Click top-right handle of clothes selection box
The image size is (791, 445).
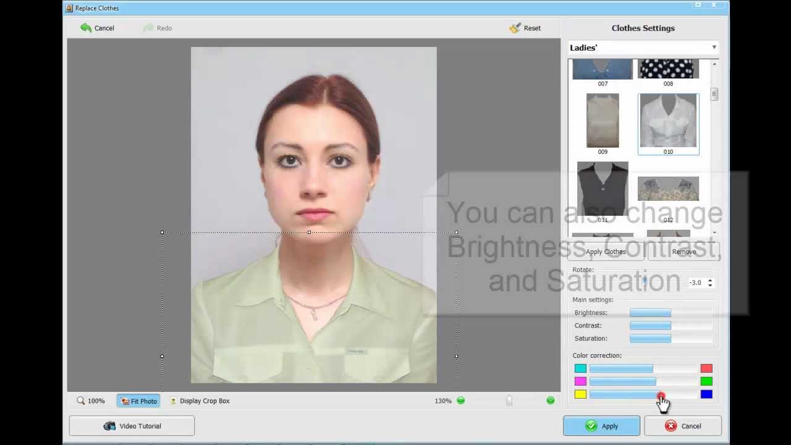456,232
